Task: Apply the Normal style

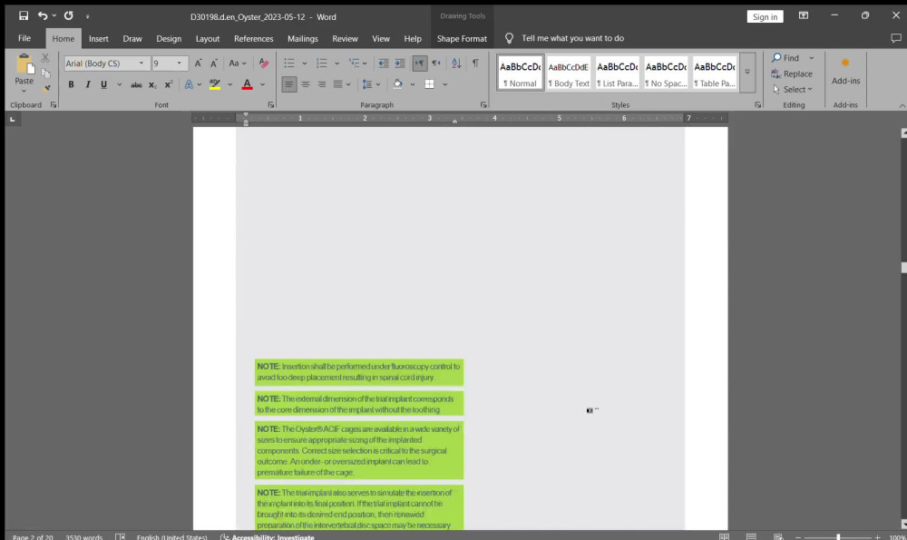Action: click(520, 73)
